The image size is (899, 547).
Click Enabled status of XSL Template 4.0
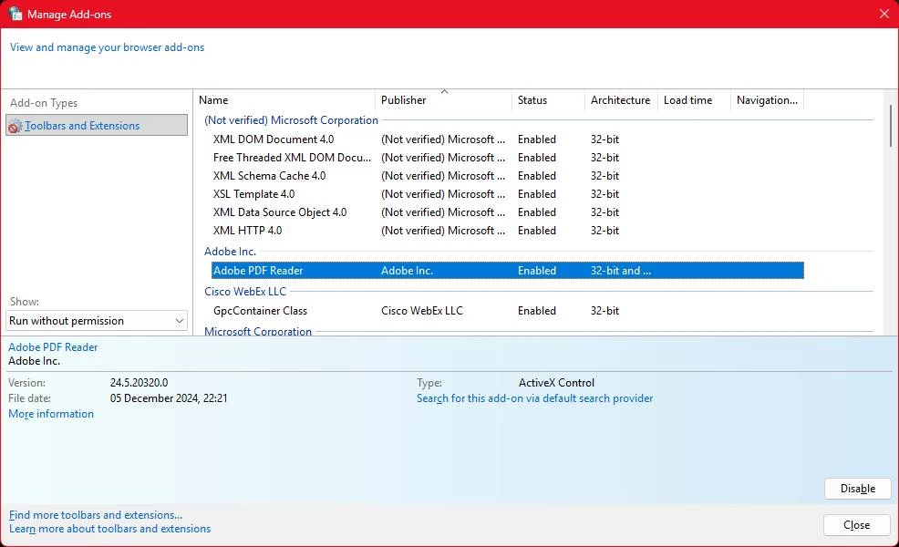537,194
